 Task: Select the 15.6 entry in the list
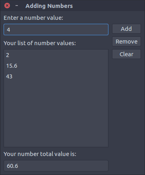pyautogui.click(x=56, y=66)
